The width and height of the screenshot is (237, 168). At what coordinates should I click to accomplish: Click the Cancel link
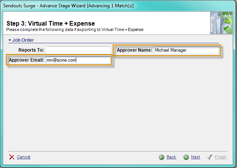[24, 157]
